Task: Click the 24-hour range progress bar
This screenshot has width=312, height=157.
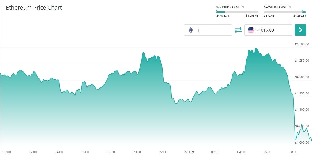Action: pyautogui.click(x=237, y=12)
